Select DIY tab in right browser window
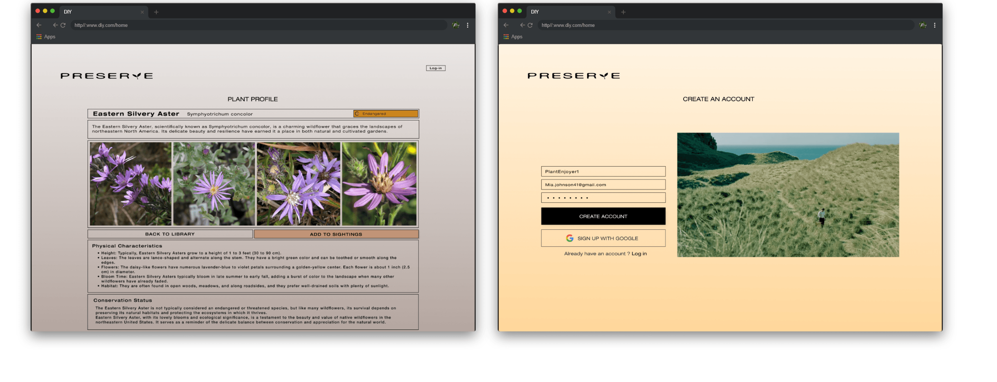Screen dimensions: 997x382 (x=565, y=12)
